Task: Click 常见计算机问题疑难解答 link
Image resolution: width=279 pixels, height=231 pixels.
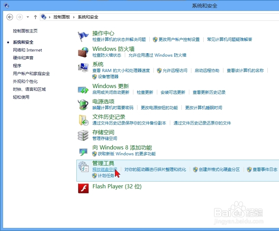Action: [x=230, y=39]
